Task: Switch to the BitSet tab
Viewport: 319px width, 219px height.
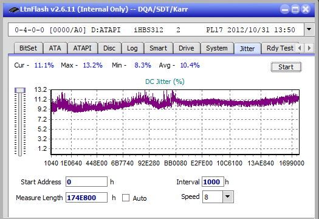Action: pyautogui.click(x=29, y=48)
